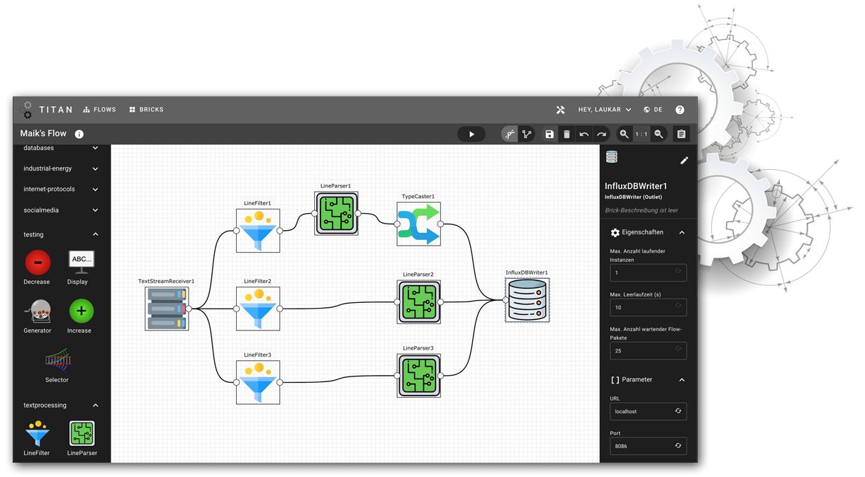Save the flow with the save icon
The image size is (865, 477).
[549, 134]
